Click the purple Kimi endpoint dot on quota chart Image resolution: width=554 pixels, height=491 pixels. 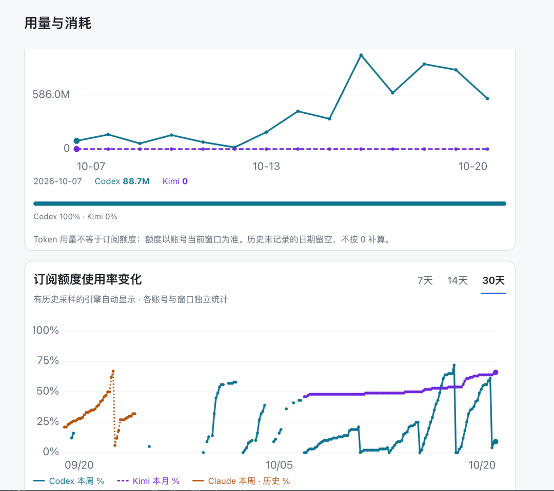(x=496, y=373)
